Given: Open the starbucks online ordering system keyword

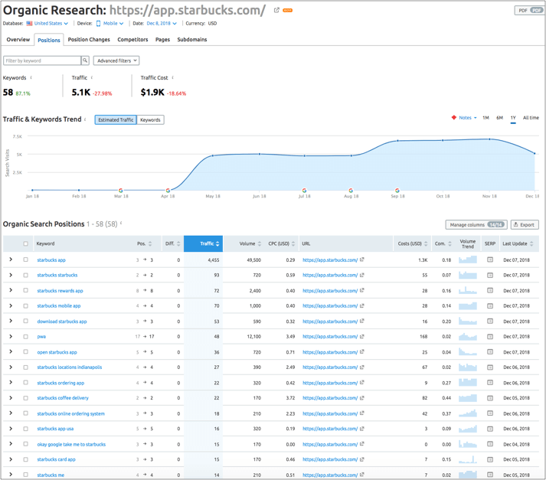Looking at the screenshot, I should tap(70, 413).
